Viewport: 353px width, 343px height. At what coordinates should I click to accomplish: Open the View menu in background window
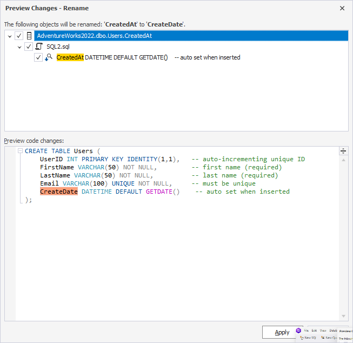(x=323, y=330)
